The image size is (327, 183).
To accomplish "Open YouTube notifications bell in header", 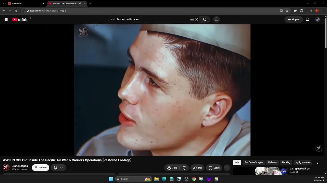I will coord(308,20).
